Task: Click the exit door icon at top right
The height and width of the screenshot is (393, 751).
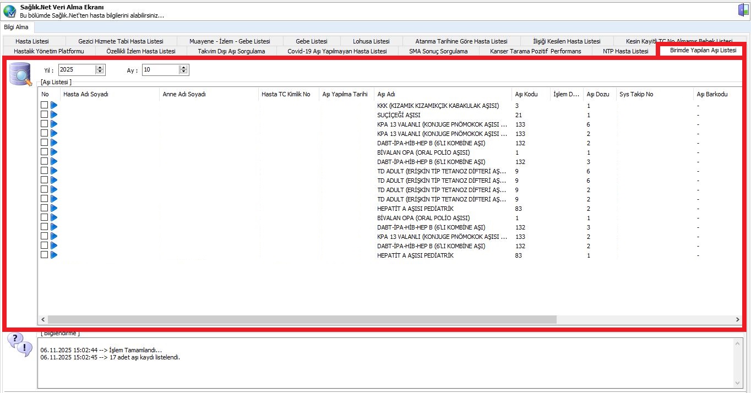Action: point(743,10)
